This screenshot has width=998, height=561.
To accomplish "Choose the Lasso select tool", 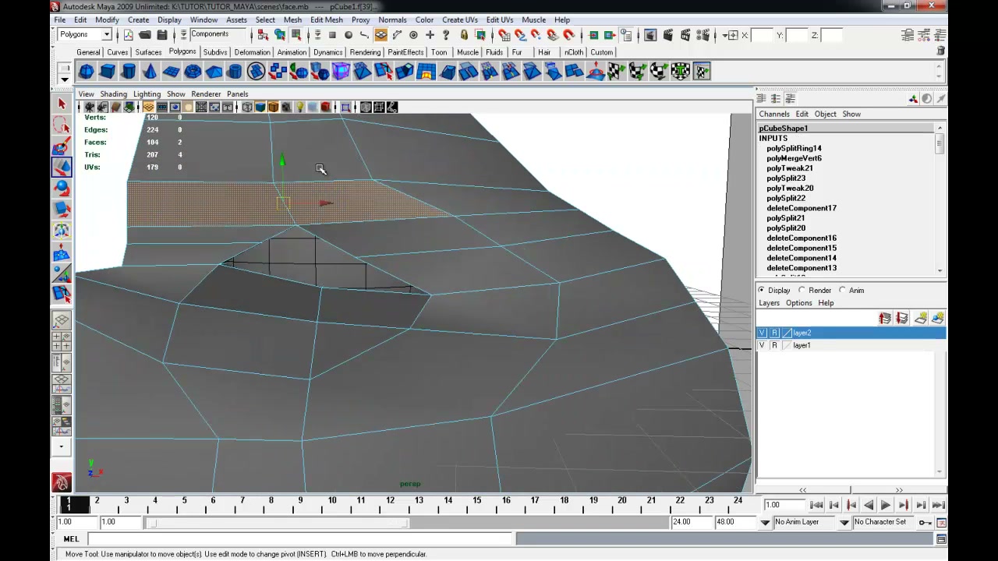I will pyautogui.click(x=62, y=125).
